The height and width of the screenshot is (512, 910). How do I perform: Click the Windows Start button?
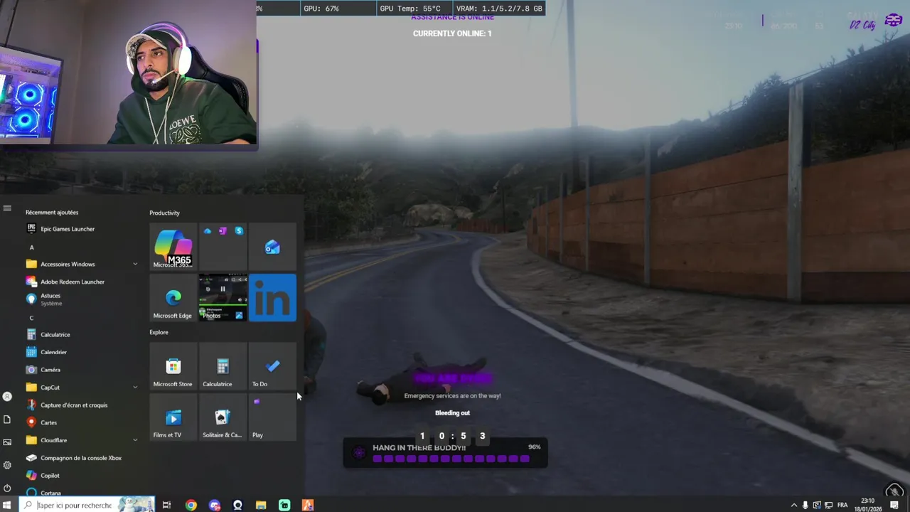click(7, 505)
